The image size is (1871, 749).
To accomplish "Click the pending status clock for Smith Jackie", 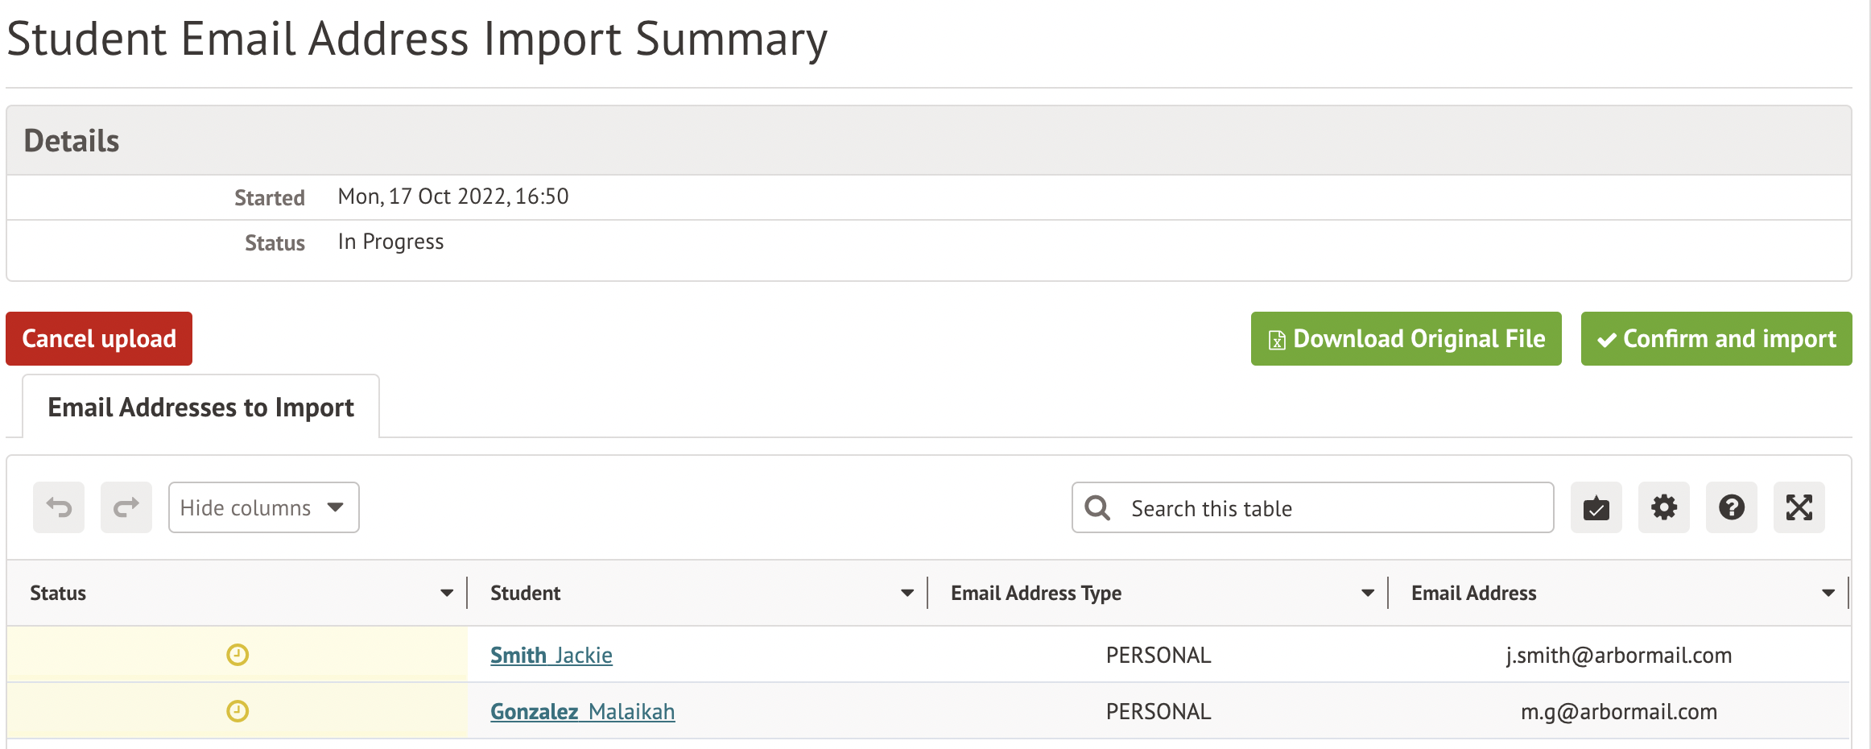I will coord(237,655).
